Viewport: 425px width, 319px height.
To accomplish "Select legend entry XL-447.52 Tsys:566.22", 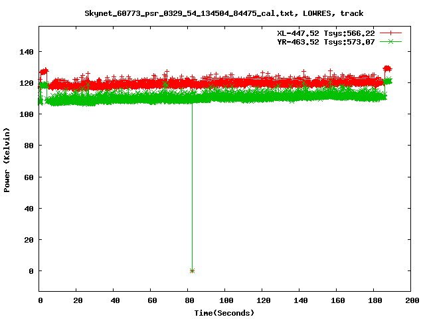I will (326, 33).
